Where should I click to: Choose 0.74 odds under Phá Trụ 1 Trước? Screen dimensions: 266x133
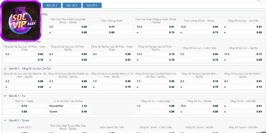coord(24,106)
